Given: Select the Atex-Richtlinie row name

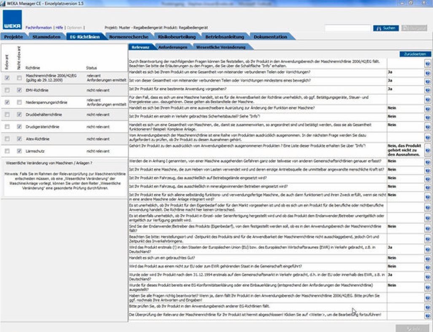Looking at the screenshot, I should click(38, 139).
